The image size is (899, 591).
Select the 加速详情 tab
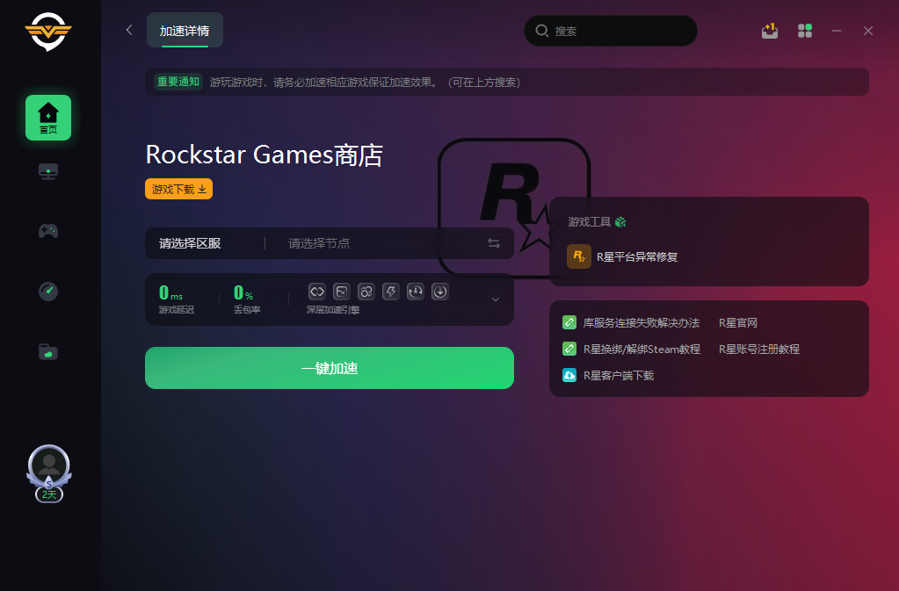(185, 31)
